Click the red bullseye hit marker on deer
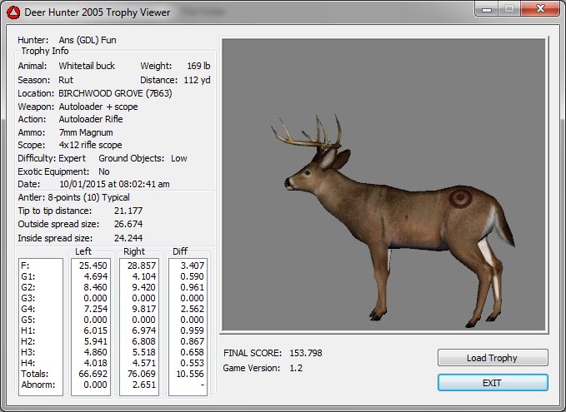 (459, 199)
